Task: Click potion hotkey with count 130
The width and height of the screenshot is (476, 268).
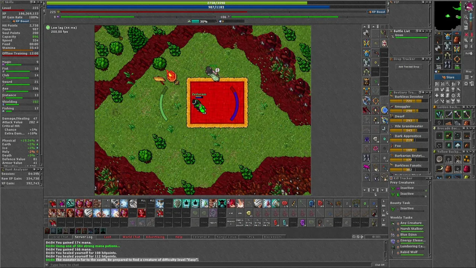Action: coord(53,223)
